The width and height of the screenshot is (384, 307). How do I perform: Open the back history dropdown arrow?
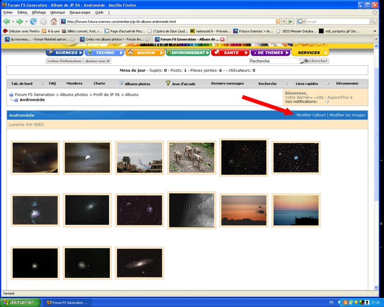pos(13,22)
